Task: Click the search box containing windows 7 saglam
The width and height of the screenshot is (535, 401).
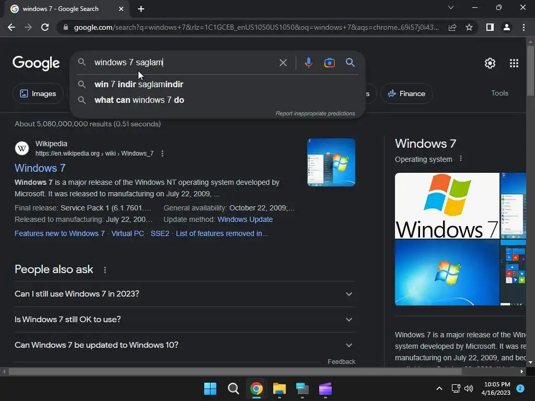Action: [184, 63]
